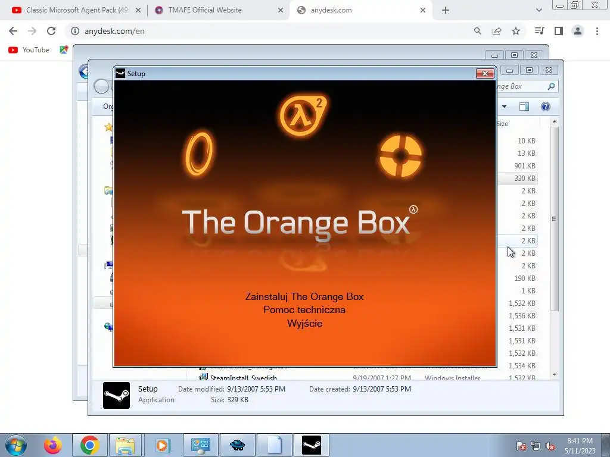Click the blue hat character taskbar icon
The image size is (610, 457).
[237, 445]
